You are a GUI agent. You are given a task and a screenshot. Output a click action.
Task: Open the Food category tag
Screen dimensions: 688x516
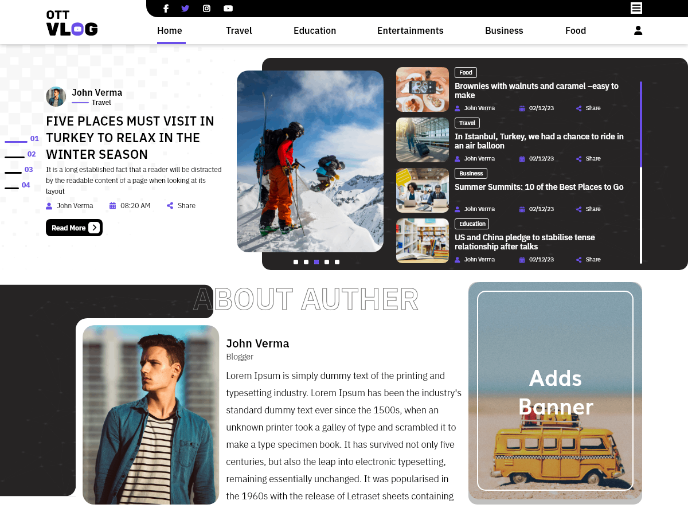coord(466,72)
